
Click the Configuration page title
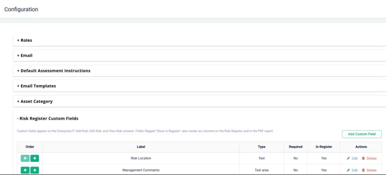(x=21, y=9)
